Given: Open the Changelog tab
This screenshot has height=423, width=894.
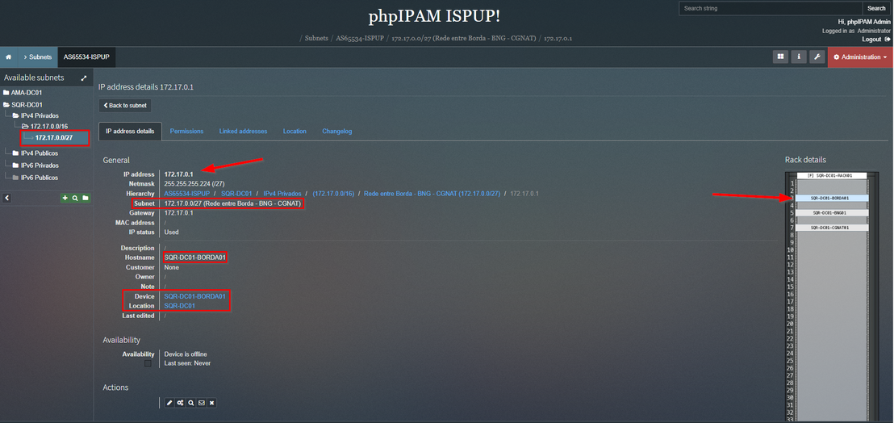Looking at the screenshot, I should [337, 131].
